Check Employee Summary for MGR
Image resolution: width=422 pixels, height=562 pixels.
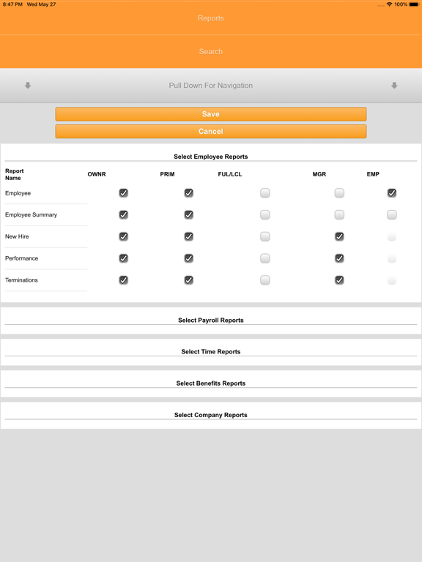(339, 214)
